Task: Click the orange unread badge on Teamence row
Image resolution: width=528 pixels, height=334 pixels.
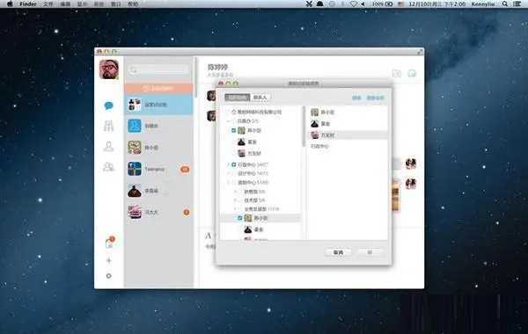Action: tap(185, 169)
